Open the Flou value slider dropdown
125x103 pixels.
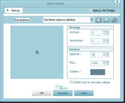107,63
